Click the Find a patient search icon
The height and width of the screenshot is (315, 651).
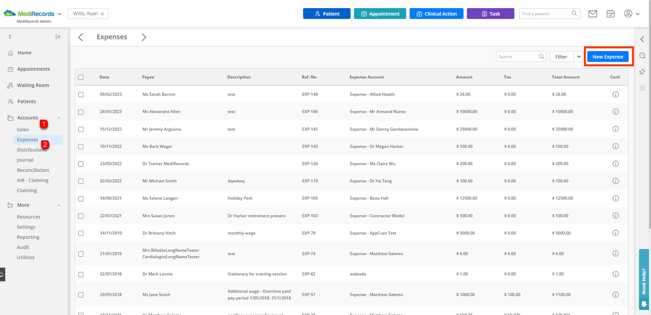pos(574,13)
